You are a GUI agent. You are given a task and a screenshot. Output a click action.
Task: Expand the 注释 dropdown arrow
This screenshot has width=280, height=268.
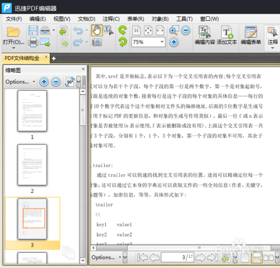click(273, 48)
